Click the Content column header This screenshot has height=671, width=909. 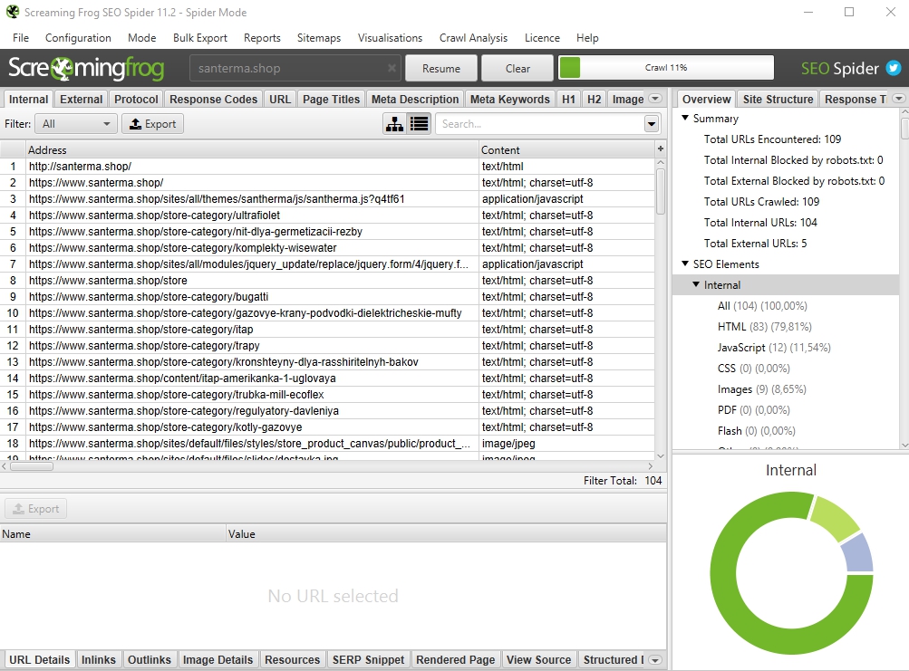(x=567, y=149)
